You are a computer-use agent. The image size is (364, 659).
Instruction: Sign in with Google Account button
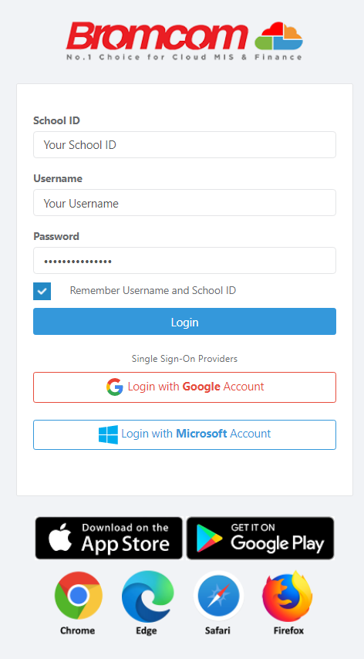[x=185, y=387]
